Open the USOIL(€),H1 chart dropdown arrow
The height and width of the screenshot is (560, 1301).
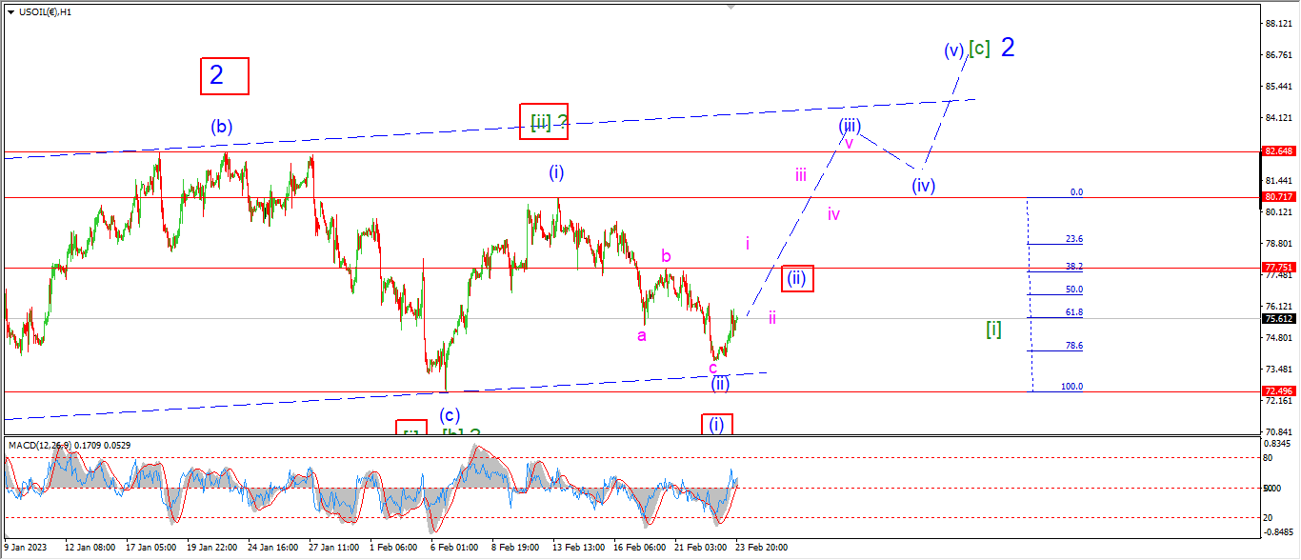10,11
